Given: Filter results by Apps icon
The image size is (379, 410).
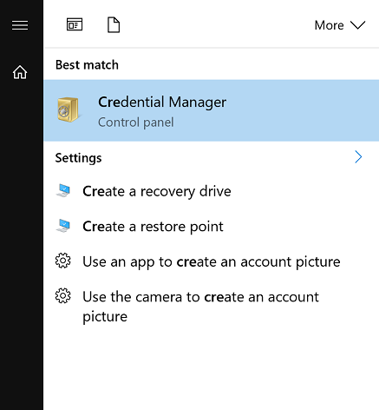Looking at the screenshot, I should 75,24.
